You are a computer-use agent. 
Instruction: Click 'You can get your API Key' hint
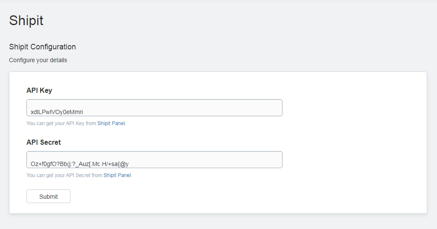(x=55, y=123)
